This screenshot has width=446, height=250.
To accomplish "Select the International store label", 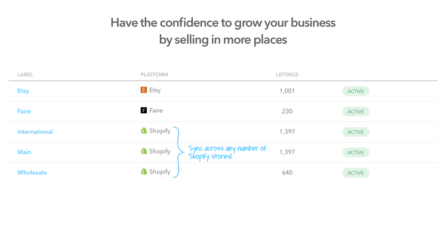I will (x=35, y=132).
